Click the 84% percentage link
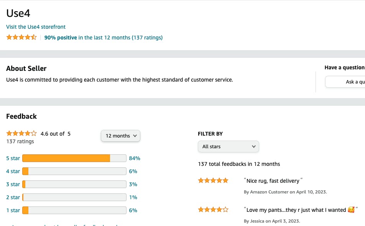The image size is (365, 226). tap(133, 158)
